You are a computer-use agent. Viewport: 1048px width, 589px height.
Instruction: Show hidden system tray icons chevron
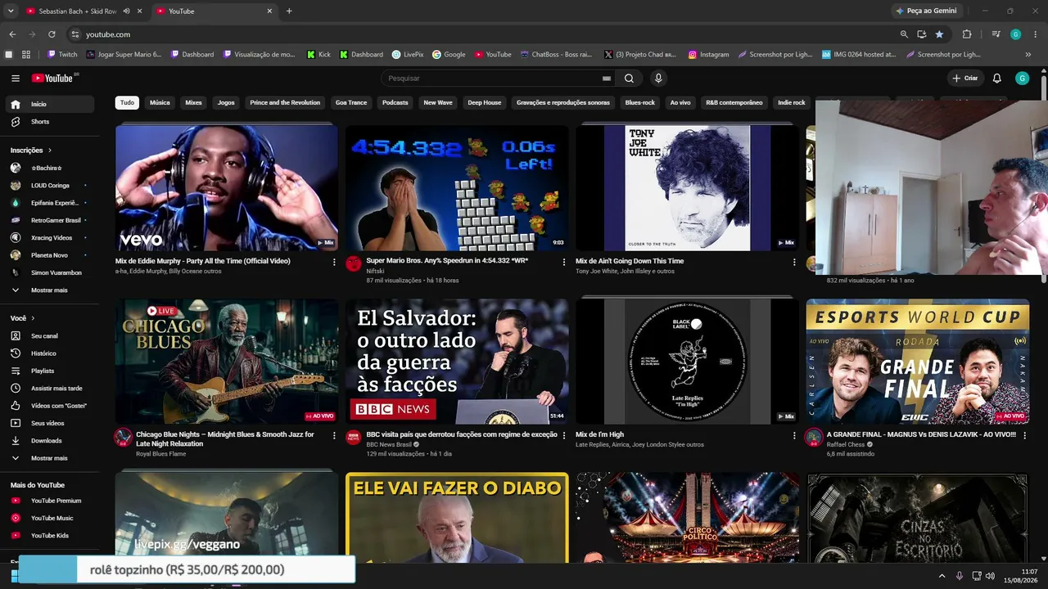pyautogui.click(x=941, y=576)
